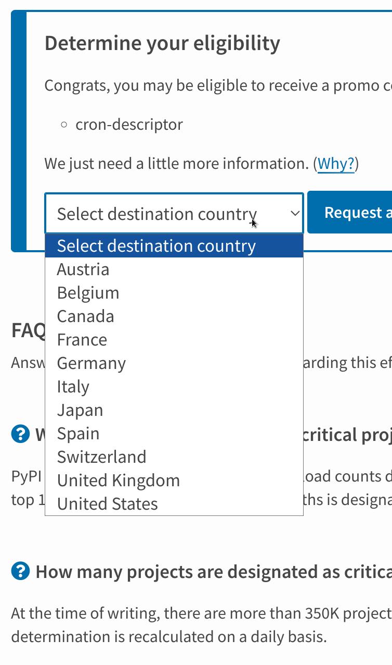This screenshot has height=665, width=392.
Task: Select 'Select destination country' placeholder option
Action: coord(174,246)
